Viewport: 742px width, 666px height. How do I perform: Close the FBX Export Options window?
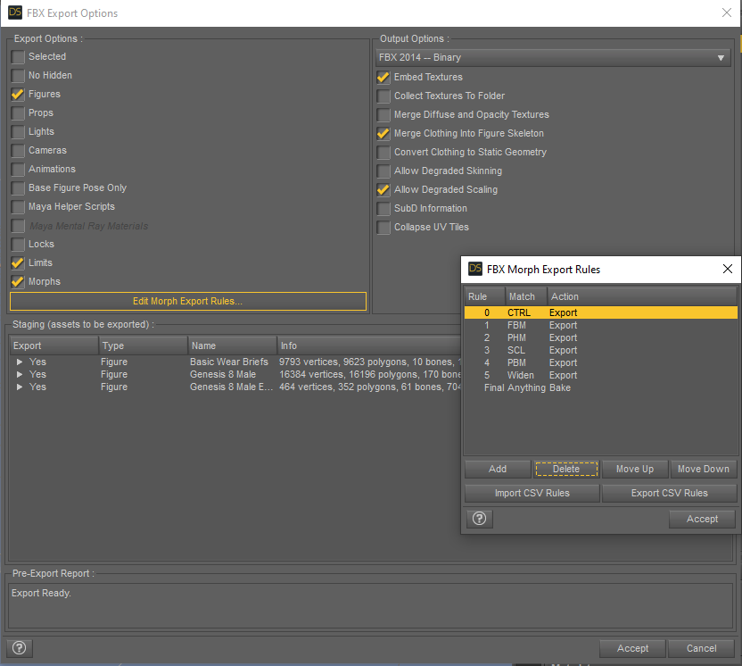(x=726, y=12)
